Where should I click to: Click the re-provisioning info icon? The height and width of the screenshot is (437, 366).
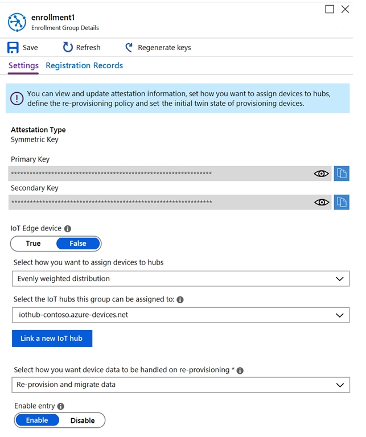click(x=240, y=370)
